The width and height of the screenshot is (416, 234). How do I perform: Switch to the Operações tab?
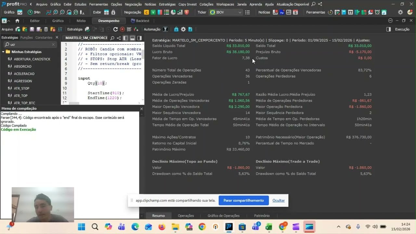coord(186,215)
